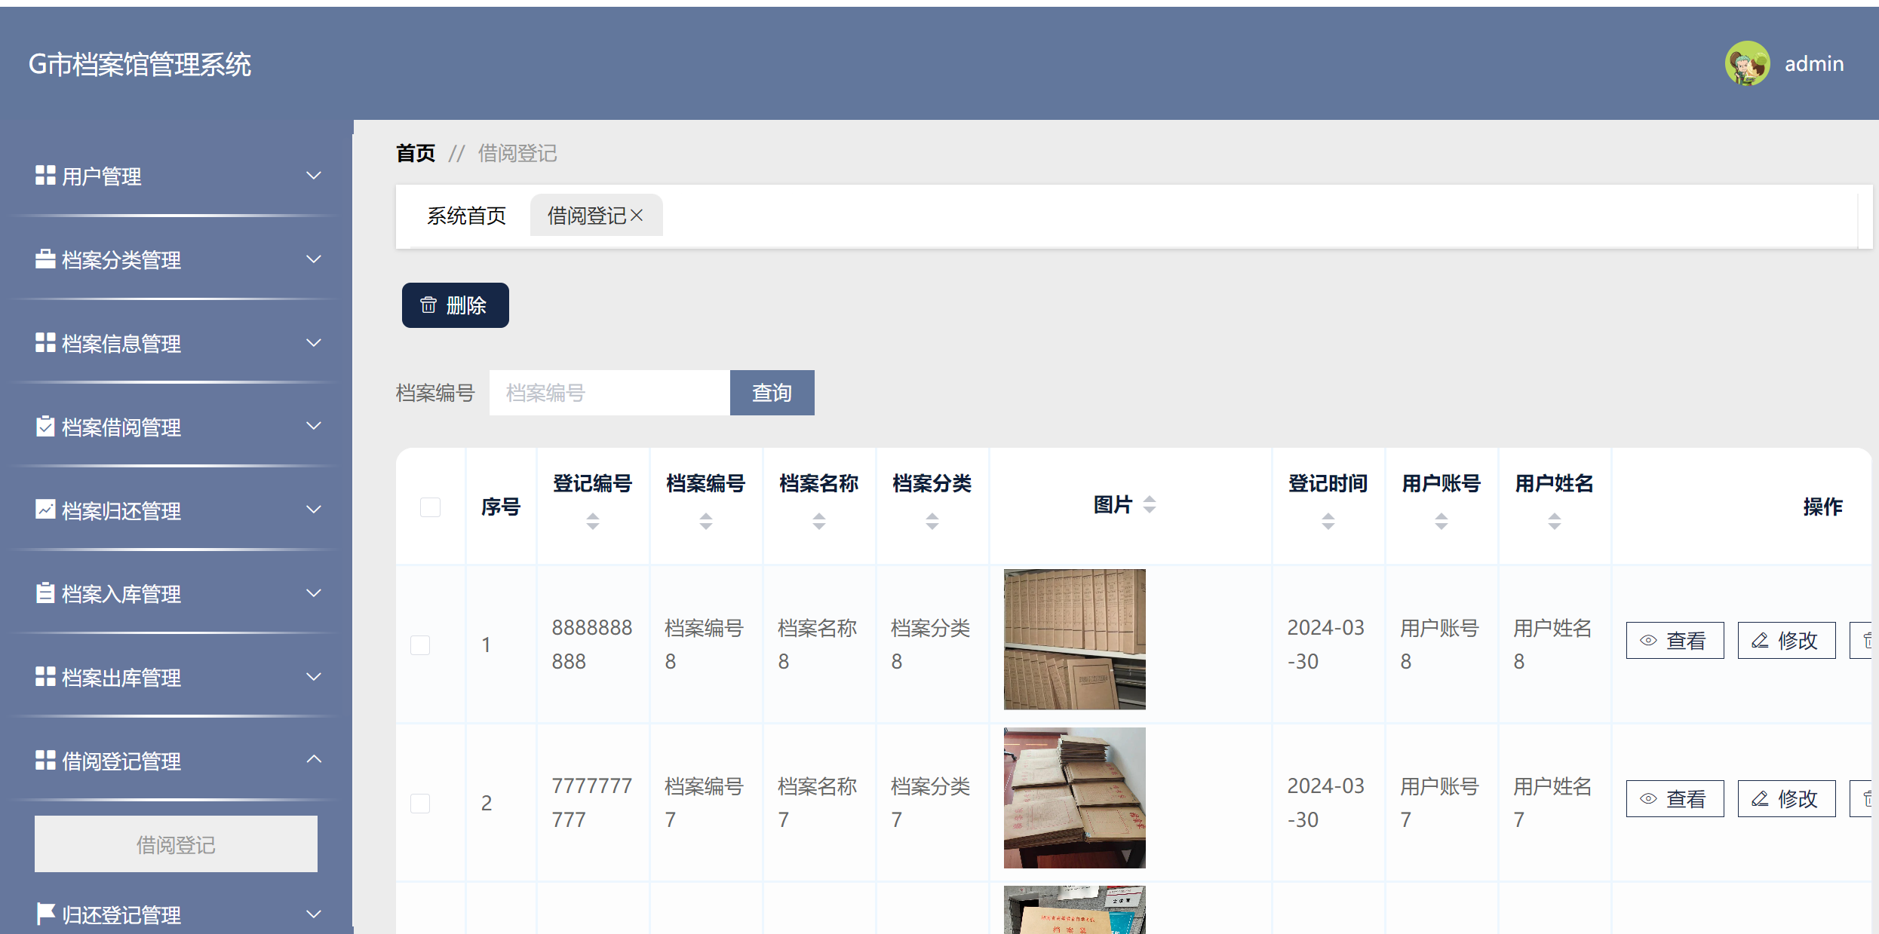
Task: Click the 首页 breadcrumb link
Action: (416, 153)
